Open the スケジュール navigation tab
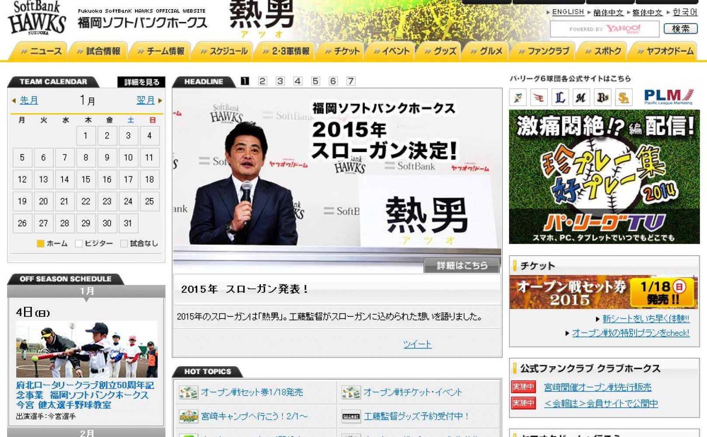The height and width of the screenshot is (437, 707). coord(224,52)
